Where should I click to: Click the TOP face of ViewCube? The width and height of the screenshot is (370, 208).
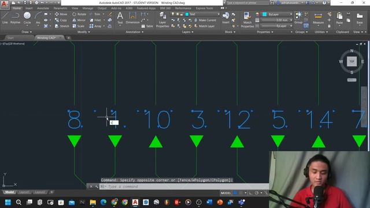click(351, 62)
